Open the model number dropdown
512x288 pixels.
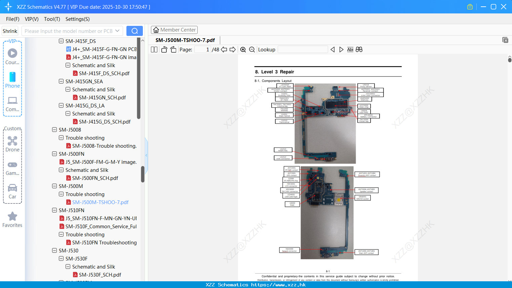pyautogui.click(x=117, y=31)
